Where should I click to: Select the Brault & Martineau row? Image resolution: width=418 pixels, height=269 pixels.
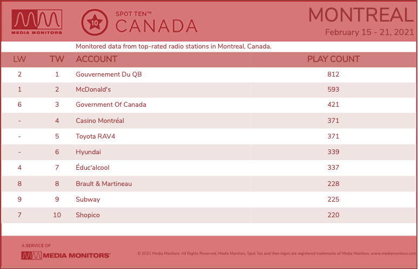209,184
